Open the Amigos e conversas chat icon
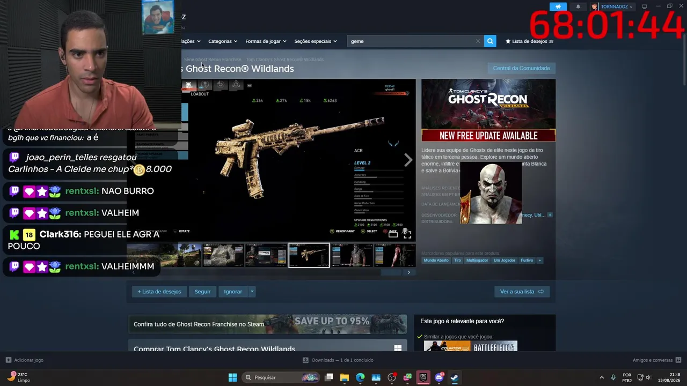Viewport: 687px width, 386px height. click(x=678, y=360)
